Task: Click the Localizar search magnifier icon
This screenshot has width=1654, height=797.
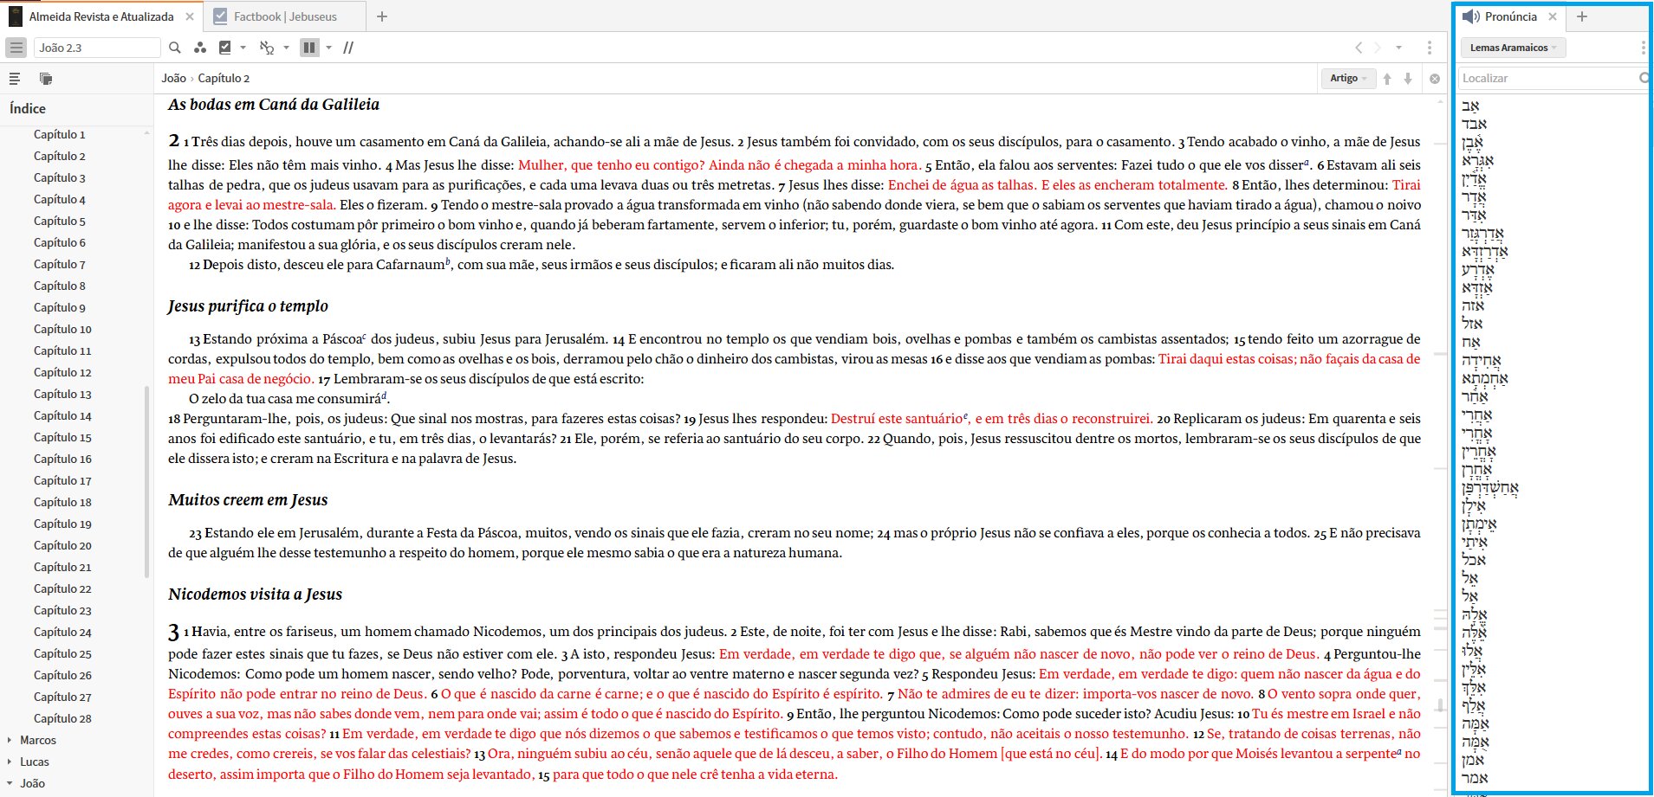Action: click(1644, 78)
